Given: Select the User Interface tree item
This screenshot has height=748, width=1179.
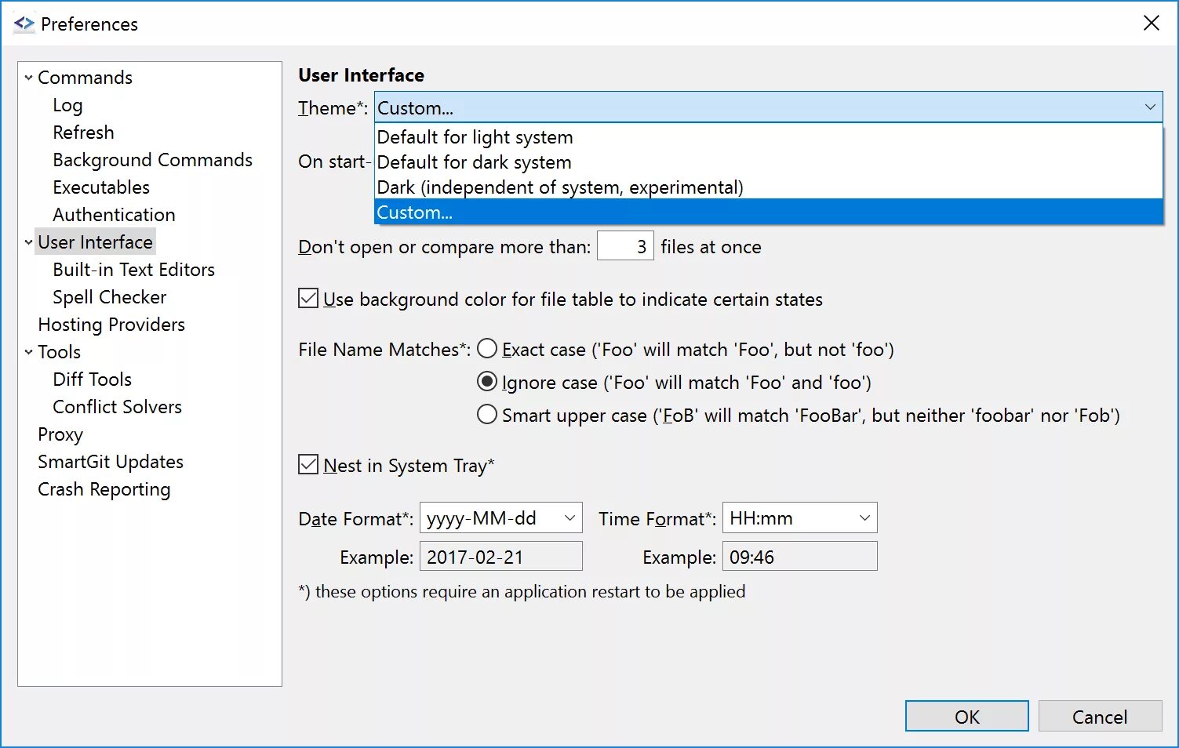Looking at the screenshot, I should click(x=95, y=242).
